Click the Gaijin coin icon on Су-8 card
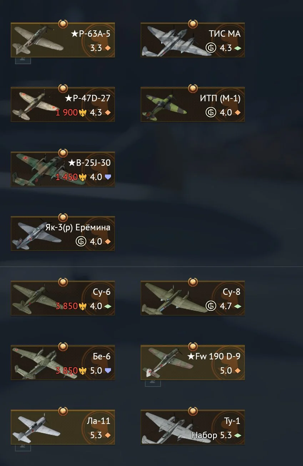The image size is (303, 466). pos(211,306)
